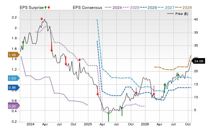Image resolution: width=211 pixels, height=126 pixels.
Task: Click the purple 0.50 value tag
Action: (14, 106)
